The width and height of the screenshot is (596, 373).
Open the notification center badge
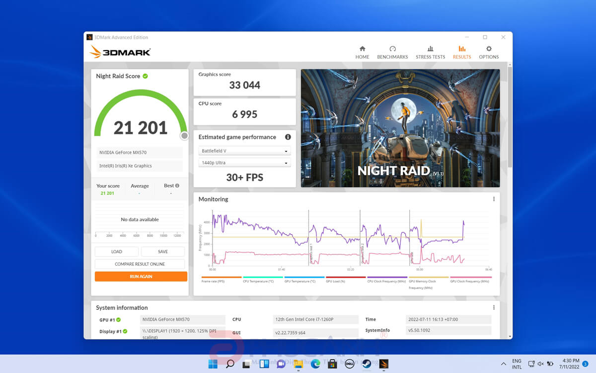(585, 364)
